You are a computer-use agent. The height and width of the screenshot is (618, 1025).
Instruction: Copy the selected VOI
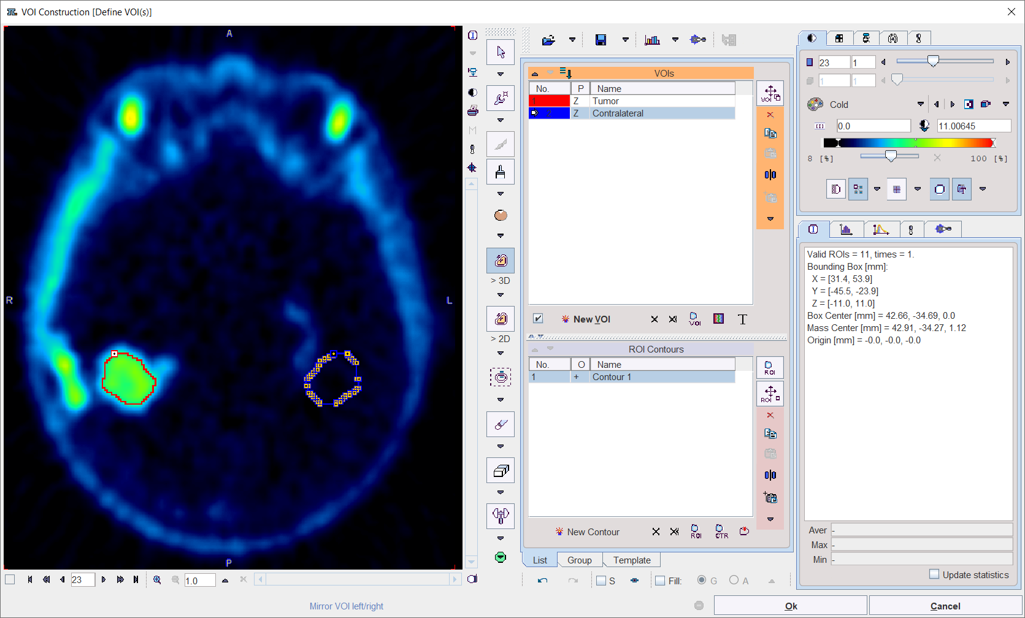[x=770, y=133]
